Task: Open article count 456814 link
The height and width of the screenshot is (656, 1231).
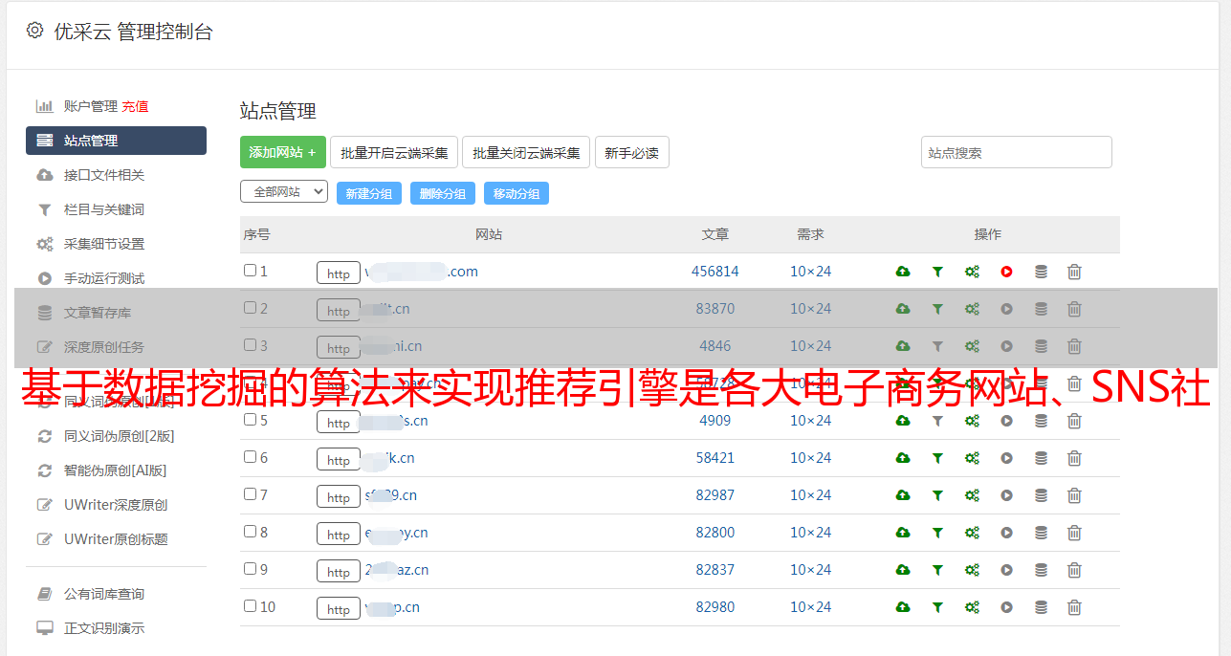Action: tap(715, 272)
